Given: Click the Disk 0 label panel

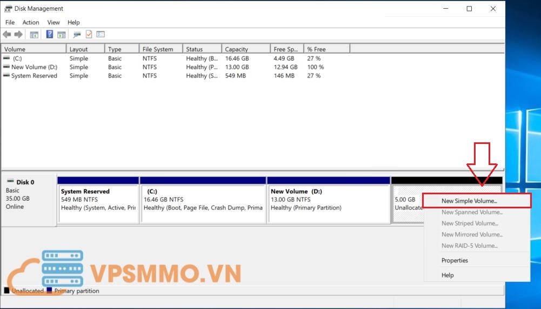Looking at the screenshot, I should (29, 199).
